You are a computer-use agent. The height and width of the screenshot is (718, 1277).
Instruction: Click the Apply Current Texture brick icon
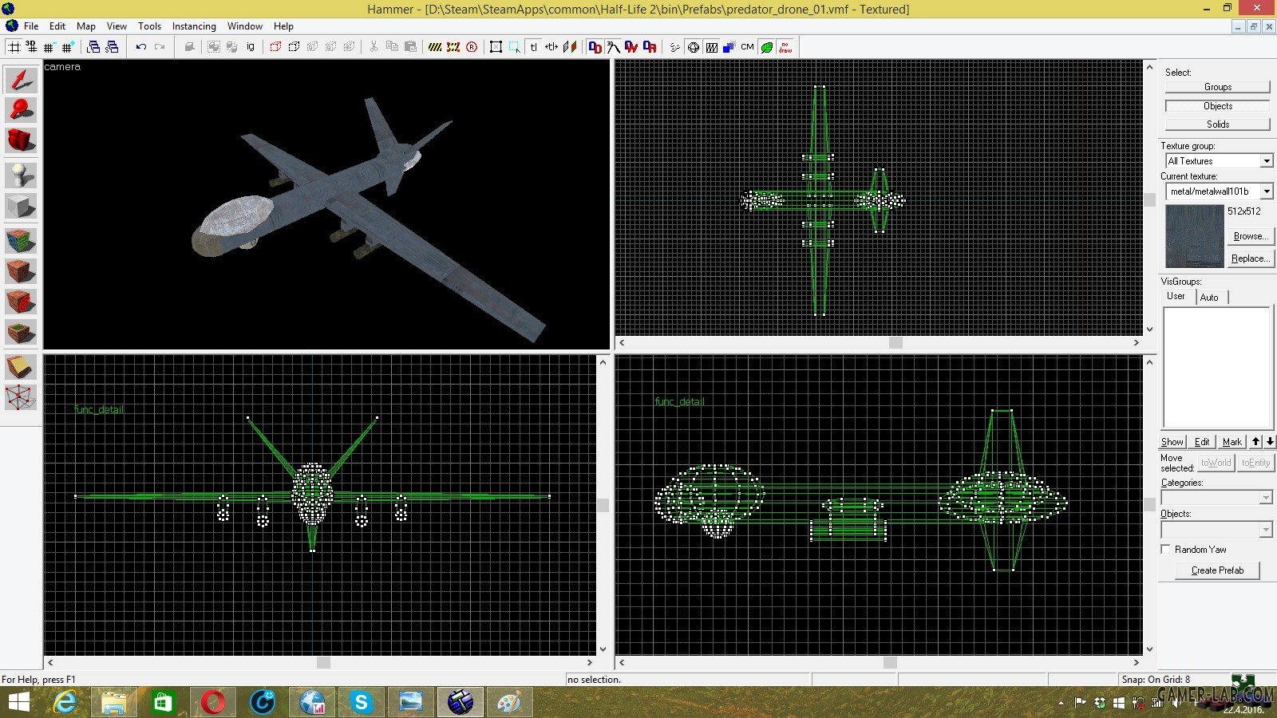pos(22,271)
